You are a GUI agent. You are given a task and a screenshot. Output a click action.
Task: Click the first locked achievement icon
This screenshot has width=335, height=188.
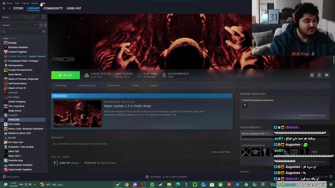pyautogui.click(x=246, y=152)
